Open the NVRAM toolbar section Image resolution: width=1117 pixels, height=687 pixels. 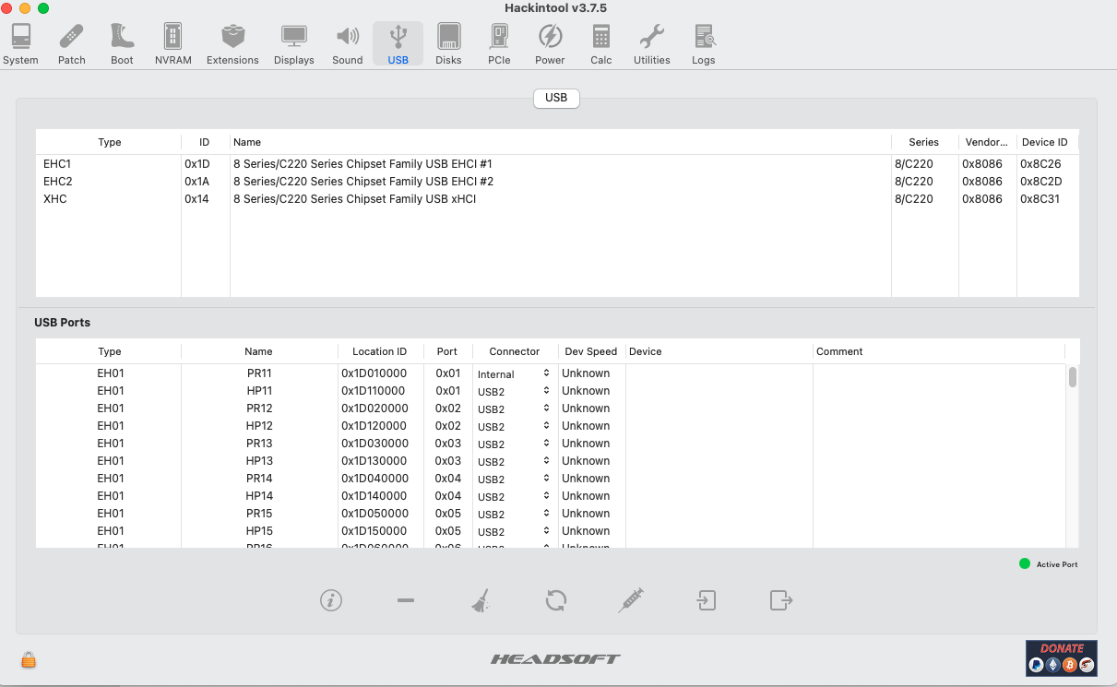pos(172,43)
